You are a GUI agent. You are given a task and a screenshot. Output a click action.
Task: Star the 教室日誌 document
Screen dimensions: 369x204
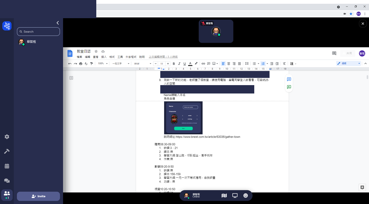[x=96, y=51]
